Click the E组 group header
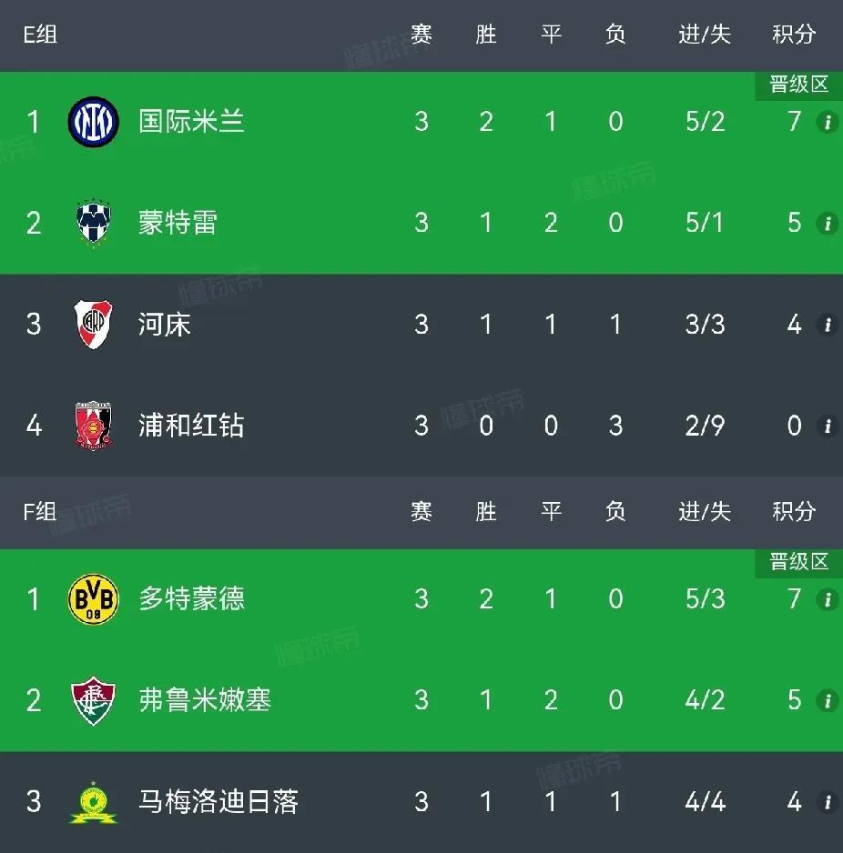Image resolution: width=843 pixels, height=853 pixels. tap(40, 35)
